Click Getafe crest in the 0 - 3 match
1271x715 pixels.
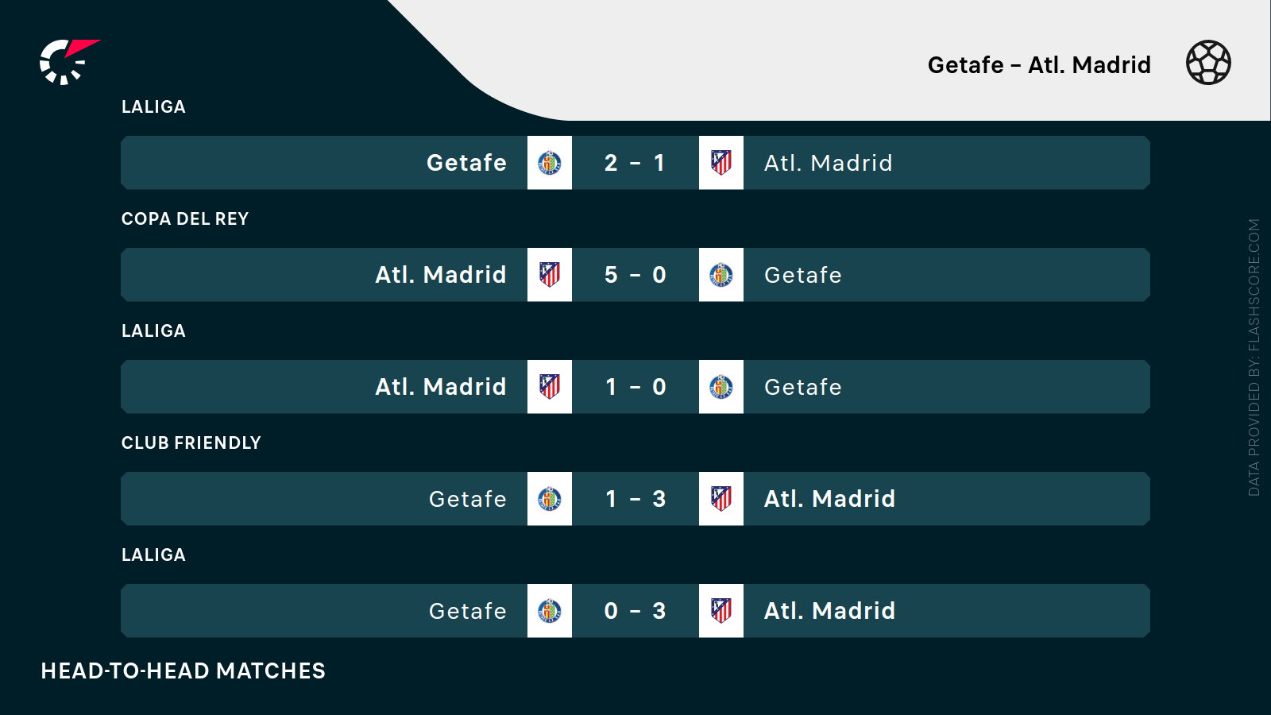point(550,611)
